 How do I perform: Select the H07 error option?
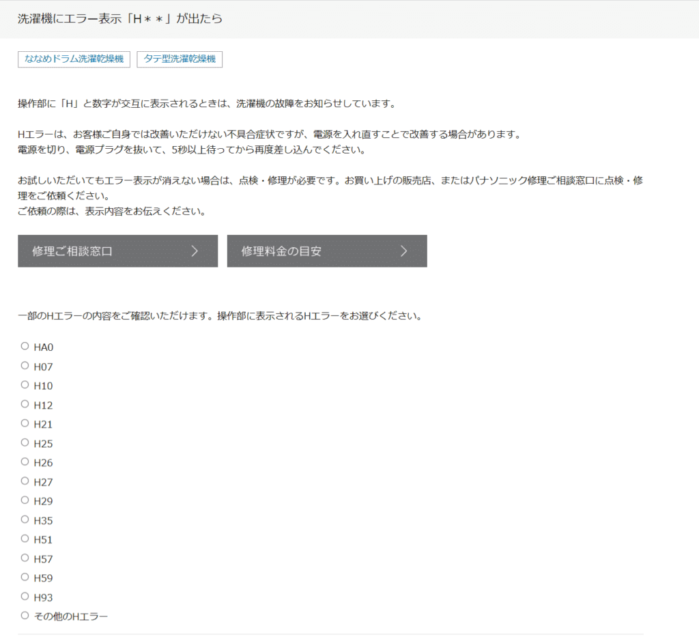[25, 365]
